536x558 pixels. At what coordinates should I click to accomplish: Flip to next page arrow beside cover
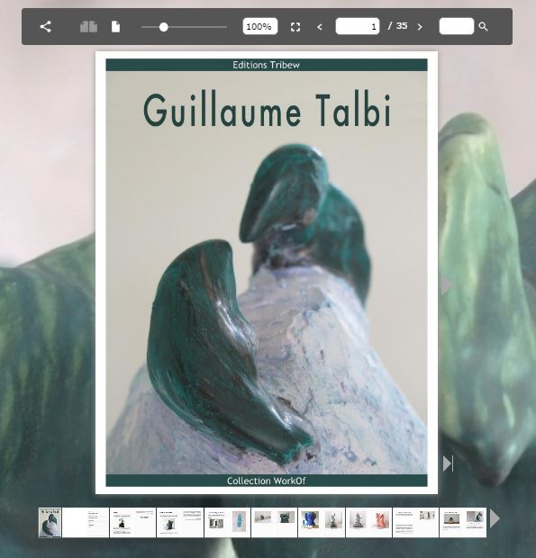tap(446, 285)
